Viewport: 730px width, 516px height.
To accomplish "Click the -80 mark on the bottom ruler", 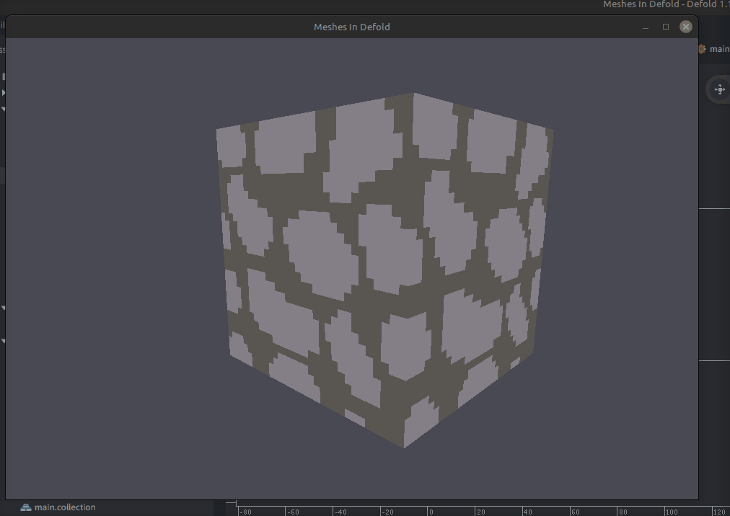I will [245, 512].
